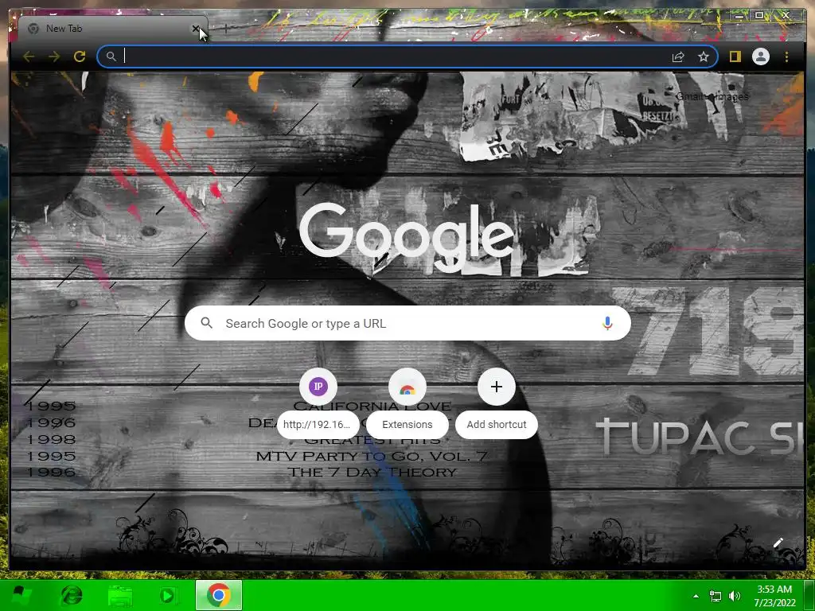Reload the current page
This screenshot has width=815, height=611.
click(x=80, y=56)
